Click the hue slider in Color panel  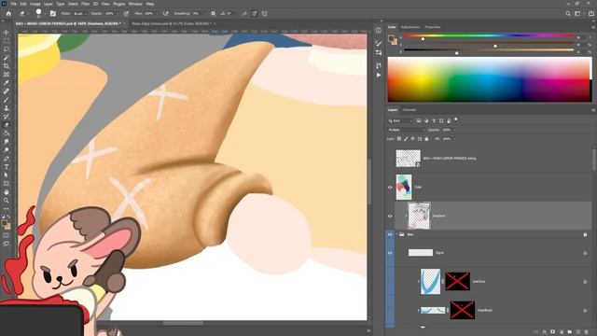[489, 35]
